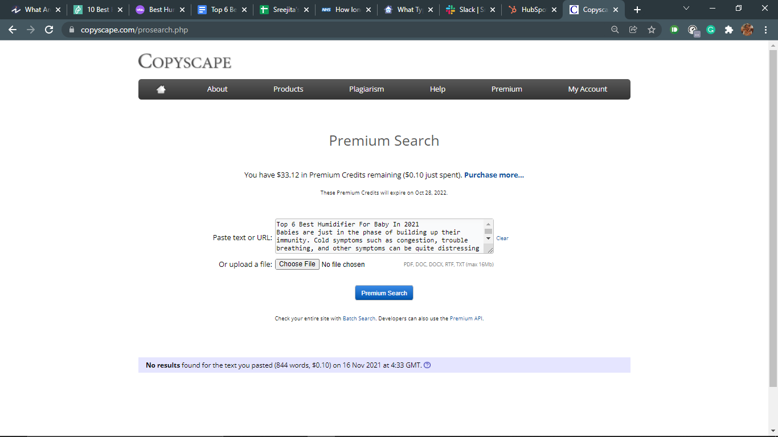The height and width of the screenshot is (437, 778).
Task: Click the Purchase more link
Action: (x=494, y=175)
